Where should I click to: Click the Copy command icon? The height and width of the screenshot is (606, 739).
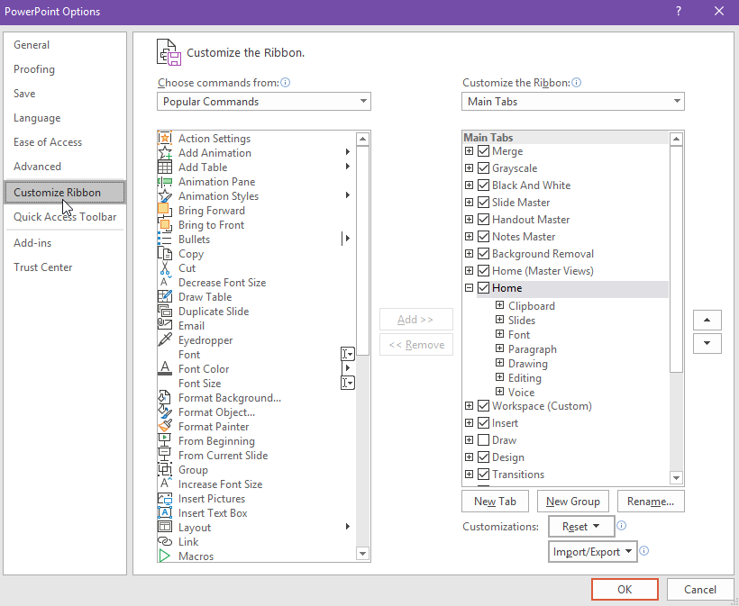tap(165, 254)
